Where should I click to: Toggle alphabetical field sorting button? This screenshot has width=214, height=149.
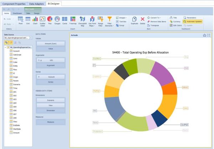click(11, 42)
